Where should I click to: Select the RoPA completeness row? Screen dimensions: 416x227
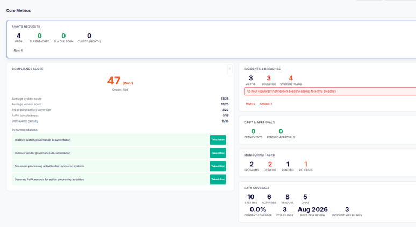(120, 116)
